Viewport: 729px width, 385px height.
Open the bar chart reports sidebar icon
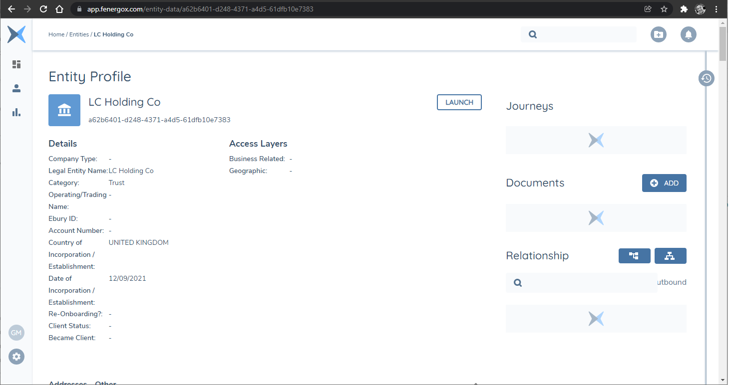16,112
